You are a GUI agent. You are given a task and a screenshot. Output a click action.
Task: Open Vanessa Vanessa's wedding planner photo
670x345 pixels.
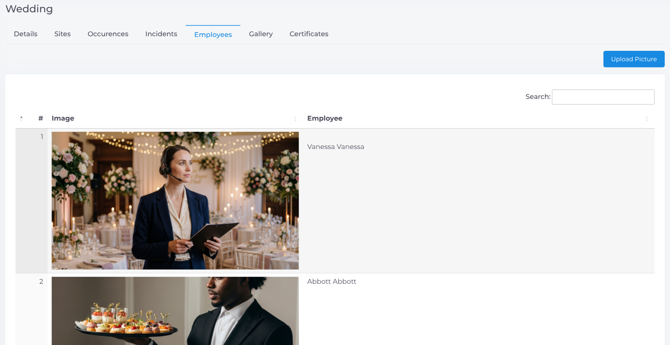tap(175, 201)
